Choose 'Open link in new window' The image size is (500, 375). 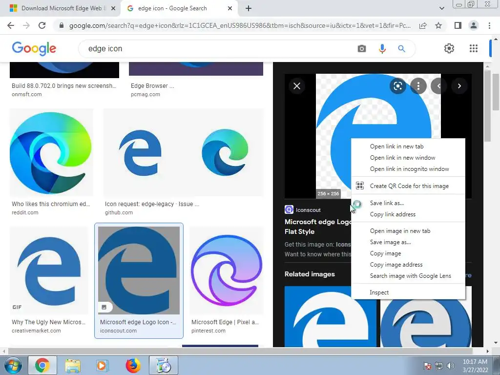408,158
